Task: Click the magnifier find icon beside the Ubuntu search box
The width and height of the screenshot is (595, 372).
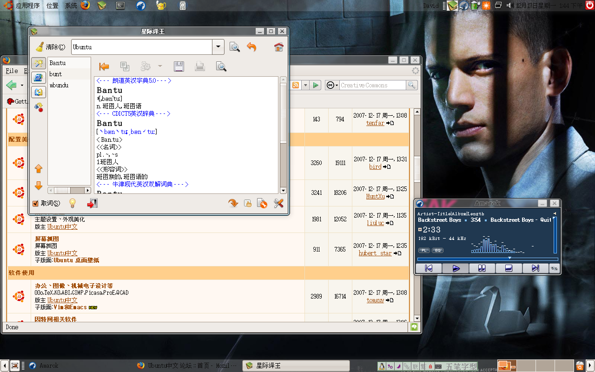Action: [235, 47]
